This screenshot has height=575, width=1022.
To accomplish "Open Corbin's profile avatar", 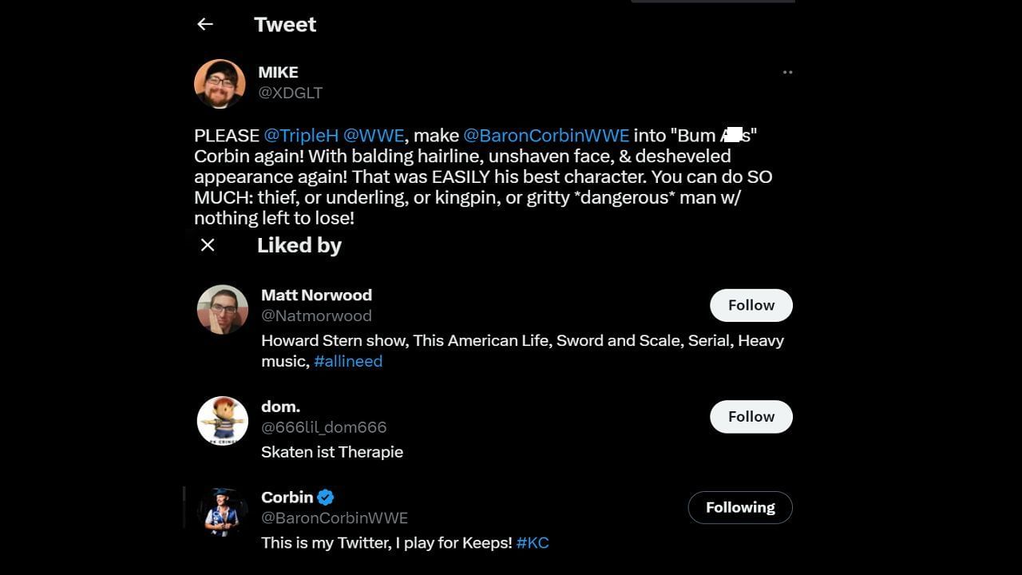I will (223, 511).
